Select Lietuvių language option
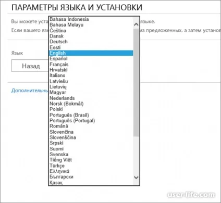221x203 pixels. 91,87
